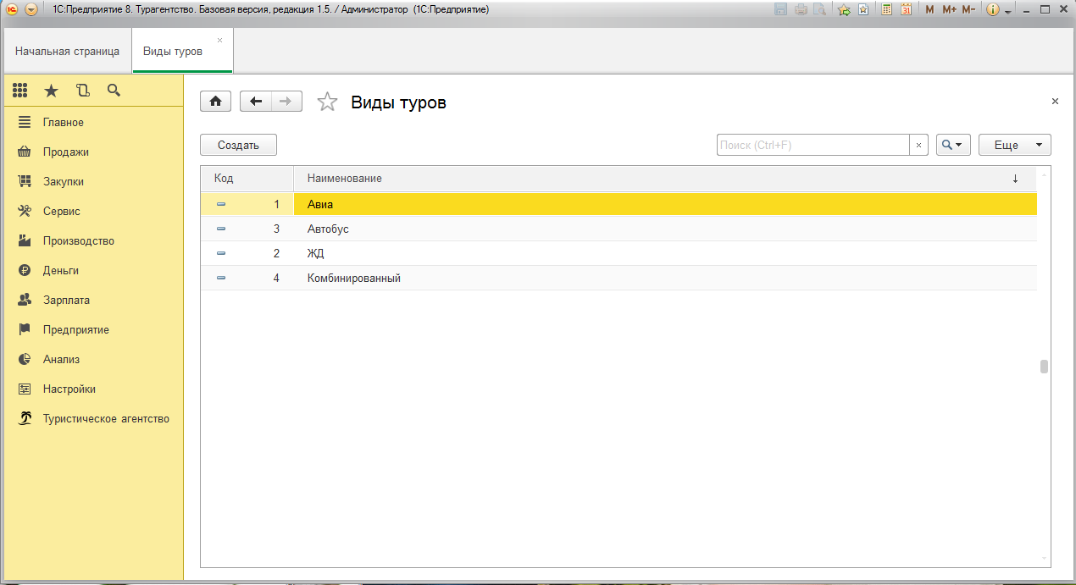Open the Еще dropdown menu
The width and height of the screenshot is (1076, 585).
coord(1015,145)
